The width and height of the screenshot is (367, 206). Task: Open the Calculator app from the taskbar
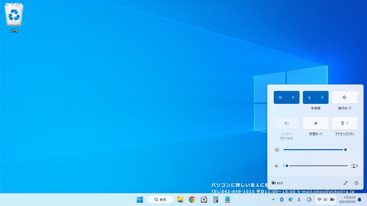coord(215,200)
